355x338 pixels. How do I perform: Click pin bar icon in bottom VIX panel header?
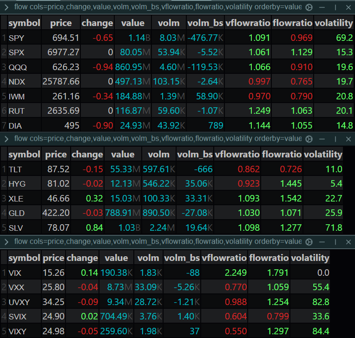pyautogui.click(x=335, y=242)
